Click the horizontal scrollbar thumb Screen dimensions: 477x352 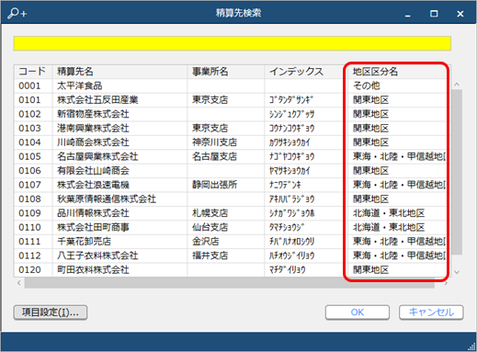click(230, 283)
